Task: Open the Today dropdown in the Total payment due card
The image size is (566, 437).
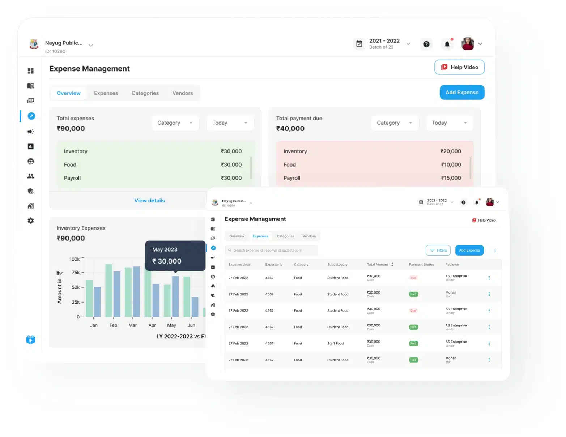Action: (450, 123)
